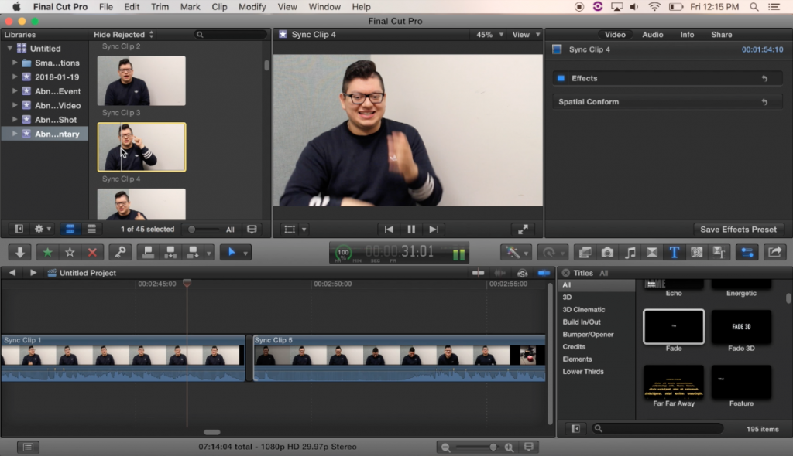The width and height of the screenshot is (793, 456).
Task: Expand the Sma...tions folder
Action: [x=15, y=63]
